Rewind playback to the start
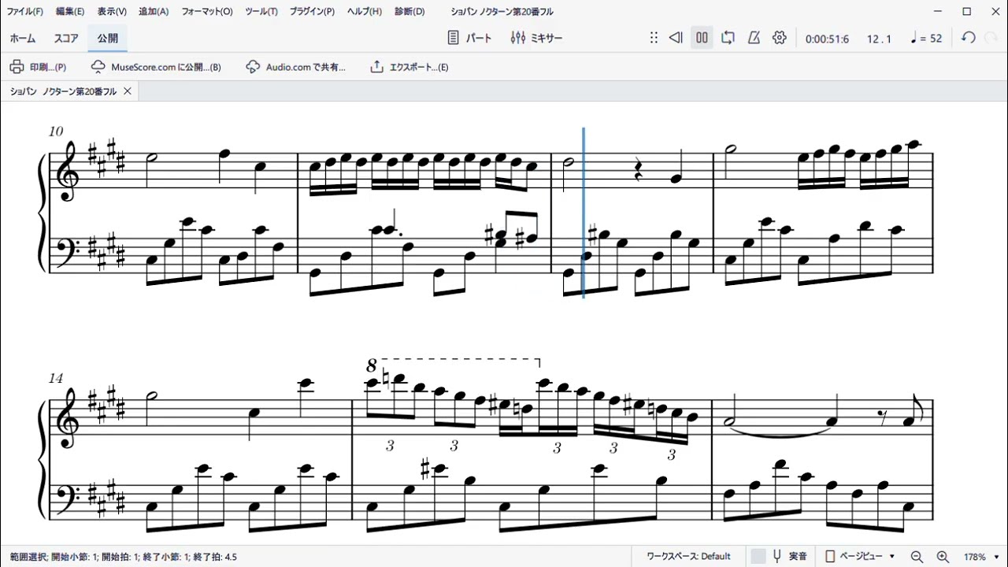The image size is (1008, 567). (x=676, y=38)
